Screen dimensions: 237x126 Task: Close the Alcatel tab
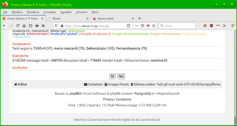tap(87, 18)
